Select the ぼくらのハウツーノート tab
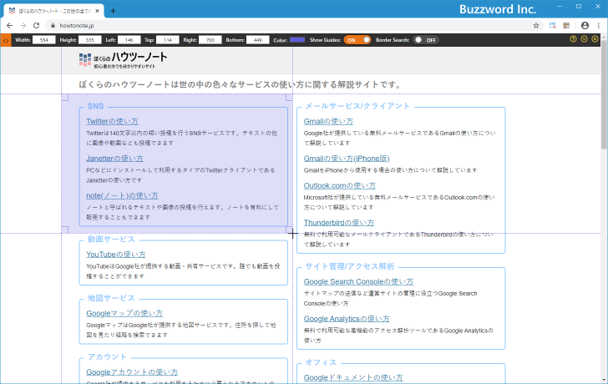This screenshot has height=384, width=608. [x=54, y=11]
